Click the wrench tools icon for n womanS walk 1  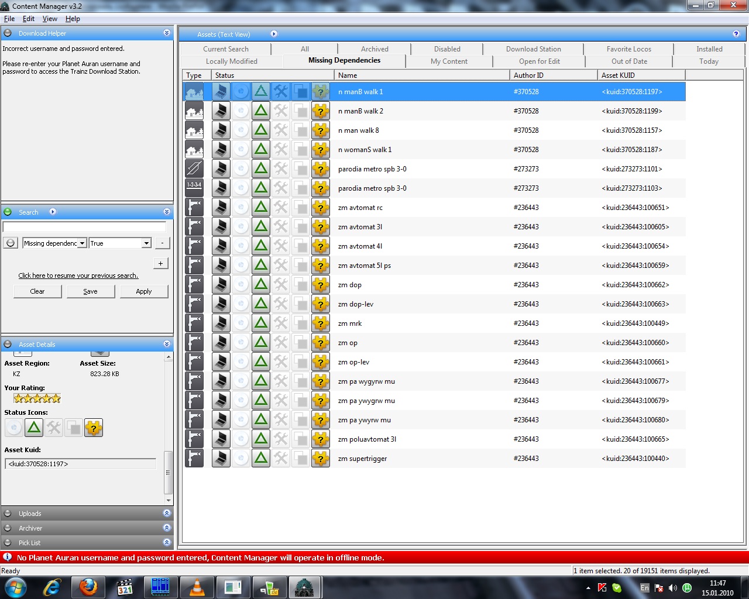point(281,150)
